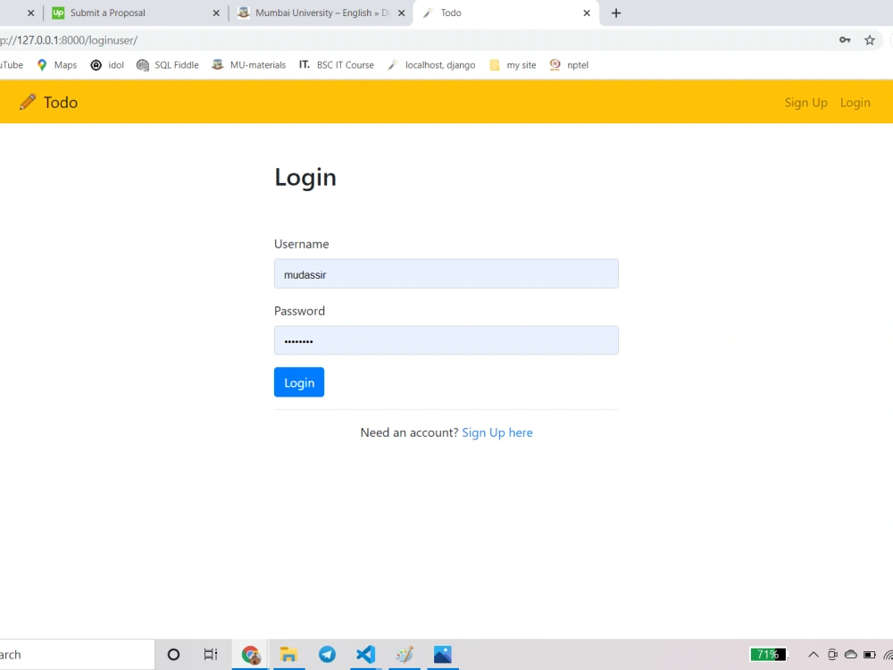Open Login link in yellow navbar
The image size is (893, 670).
(855, 103)
